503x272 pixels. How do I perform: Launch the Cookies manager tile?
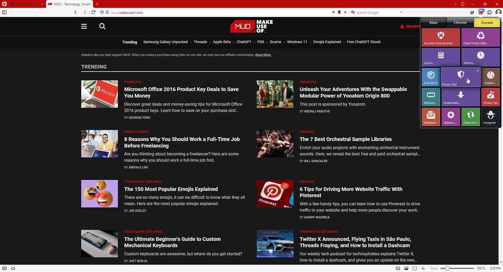point(491,77)
